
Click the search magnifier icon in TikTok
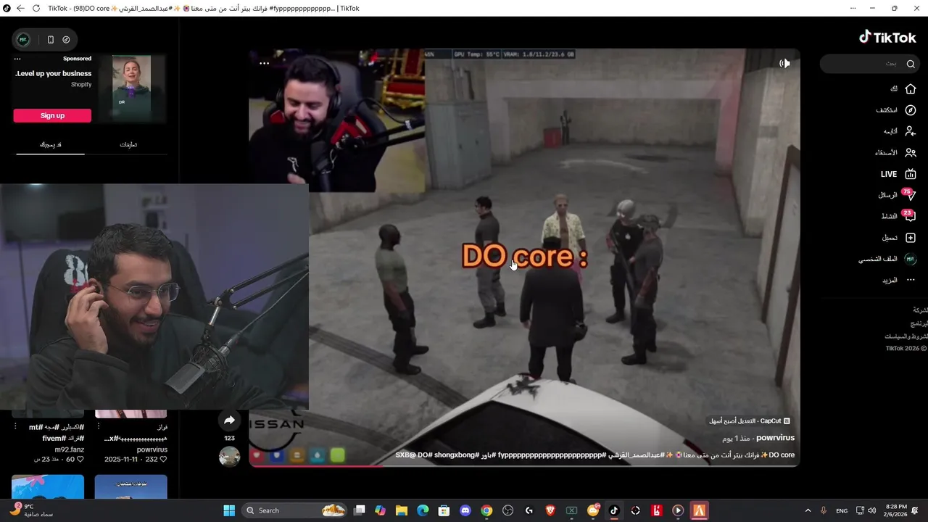911,64
